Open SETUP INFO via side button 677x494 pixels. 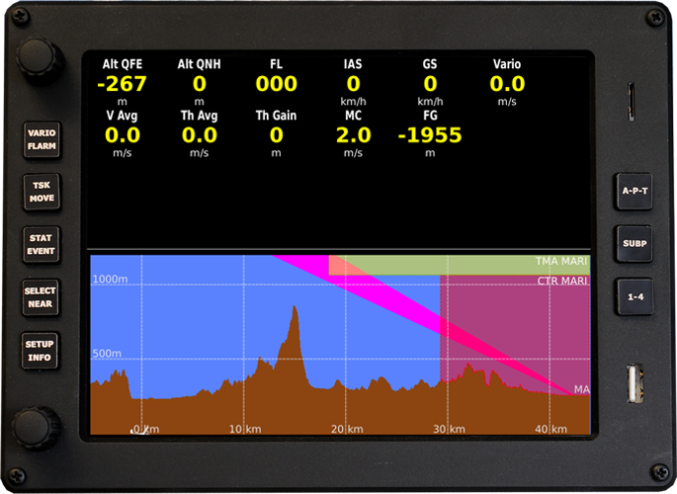coord(40,351)
